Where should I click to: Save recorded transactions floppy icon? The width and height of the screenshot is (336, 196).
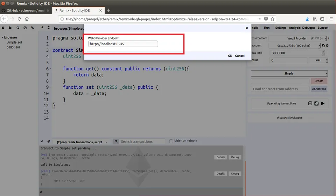pos(316,103)
